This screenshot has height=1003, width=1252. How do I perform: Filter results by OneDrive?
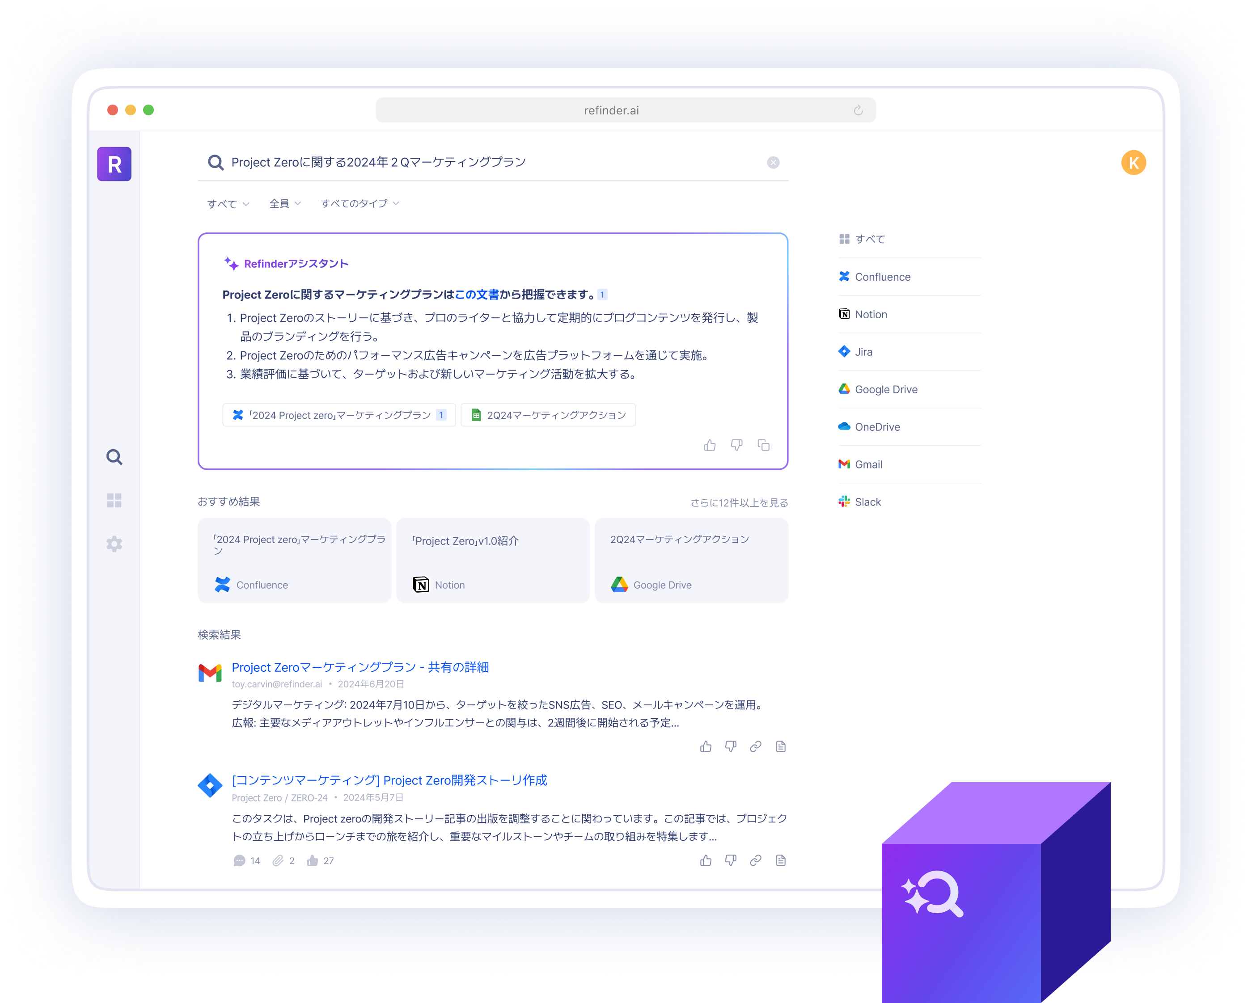pyautogui.click(x=909, y=426)
